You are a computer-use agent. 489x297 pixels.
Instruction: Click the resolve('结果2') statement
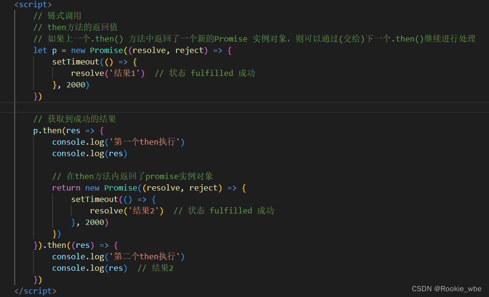[127, 211]
